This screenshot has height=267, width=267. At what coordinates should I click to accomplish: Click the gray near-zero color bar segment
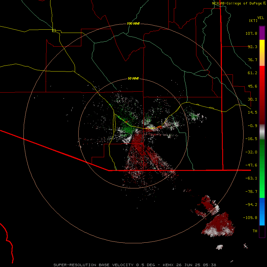262,132
